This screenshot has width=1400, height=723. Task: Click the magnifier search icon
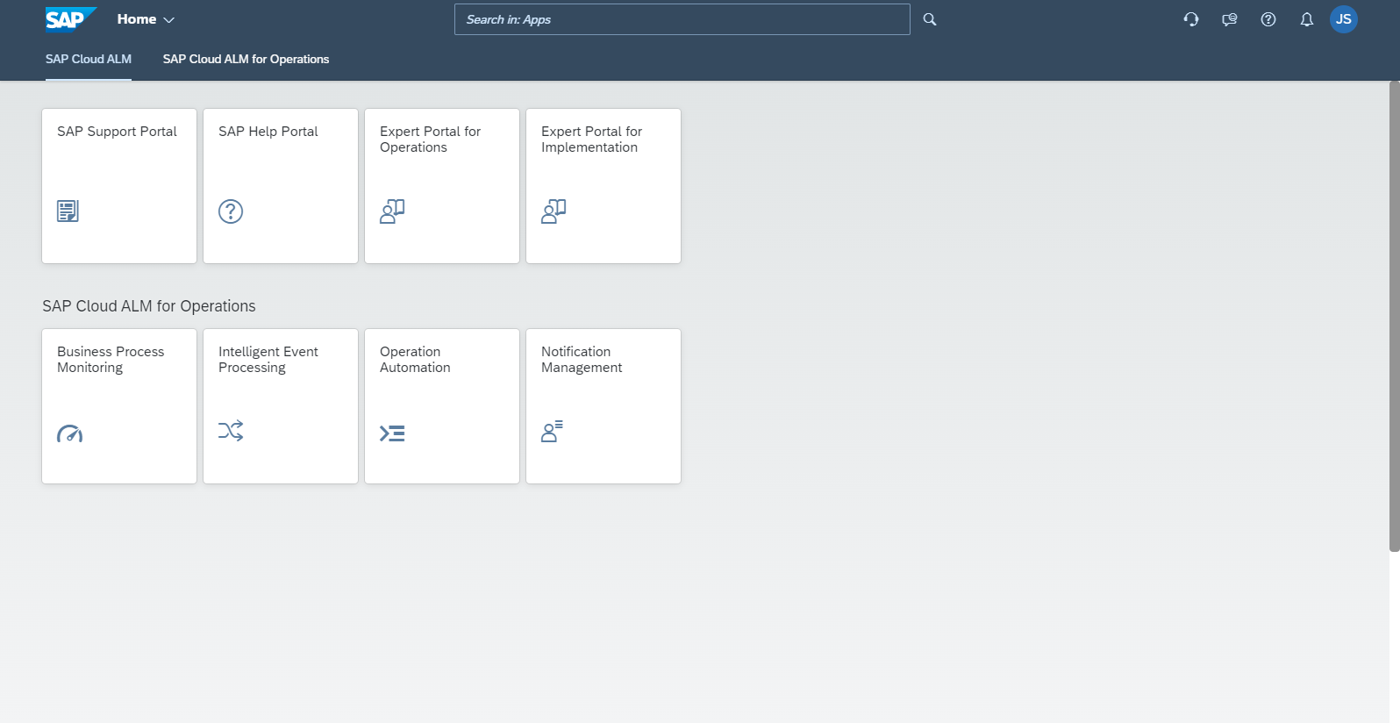pos(930,19)
